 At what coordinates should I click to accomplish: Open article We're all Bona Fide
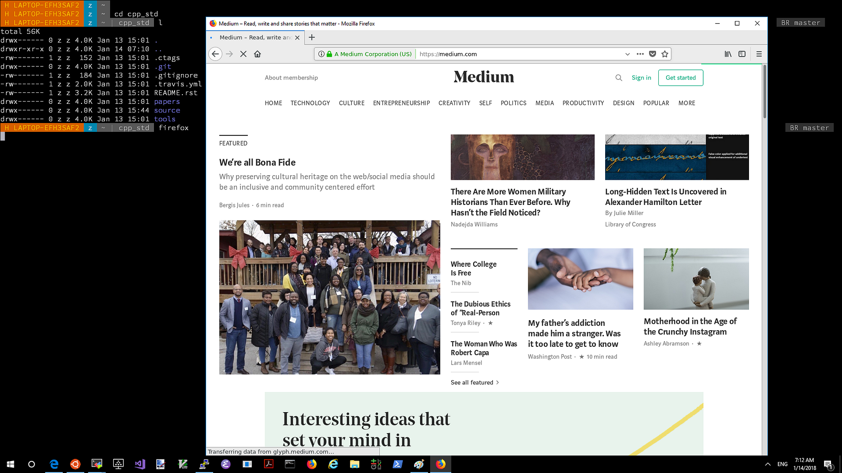point(257,162)
